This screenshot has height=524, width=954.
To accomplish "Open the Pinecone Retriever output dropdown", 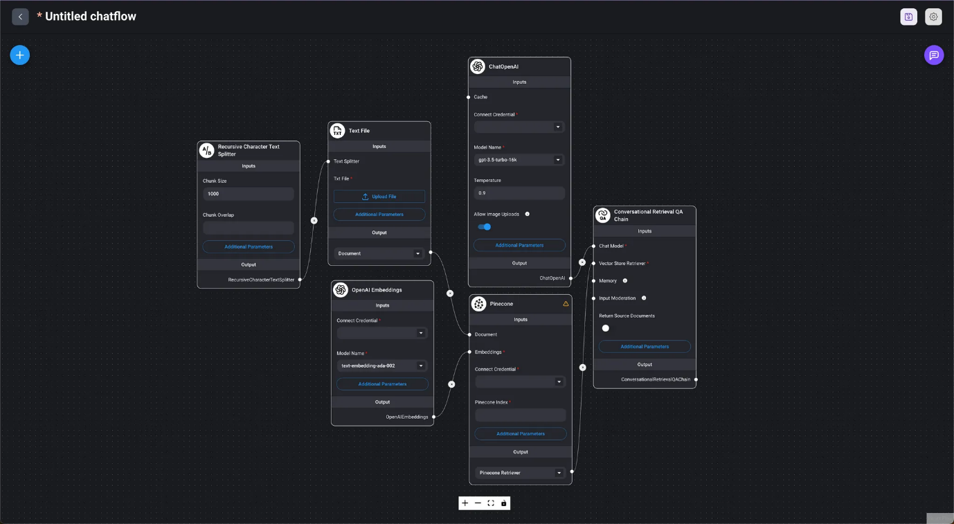I will (520, 473).
